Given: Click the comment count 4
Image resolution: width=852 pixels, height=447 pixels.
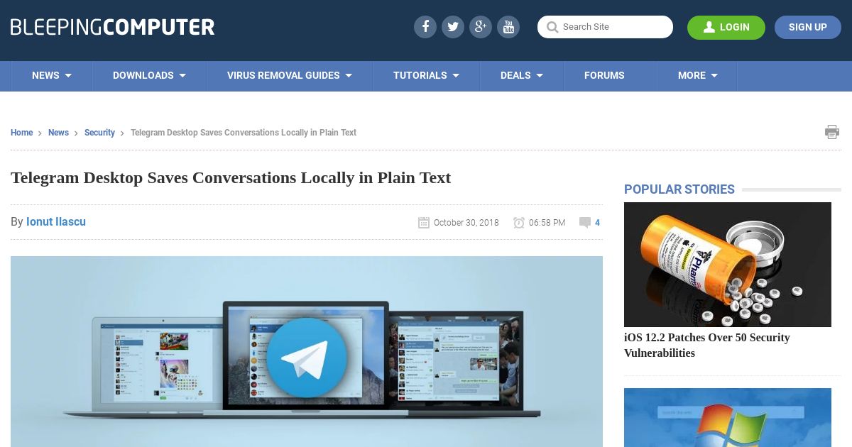Looking at the screenshot, I should 597,223.
